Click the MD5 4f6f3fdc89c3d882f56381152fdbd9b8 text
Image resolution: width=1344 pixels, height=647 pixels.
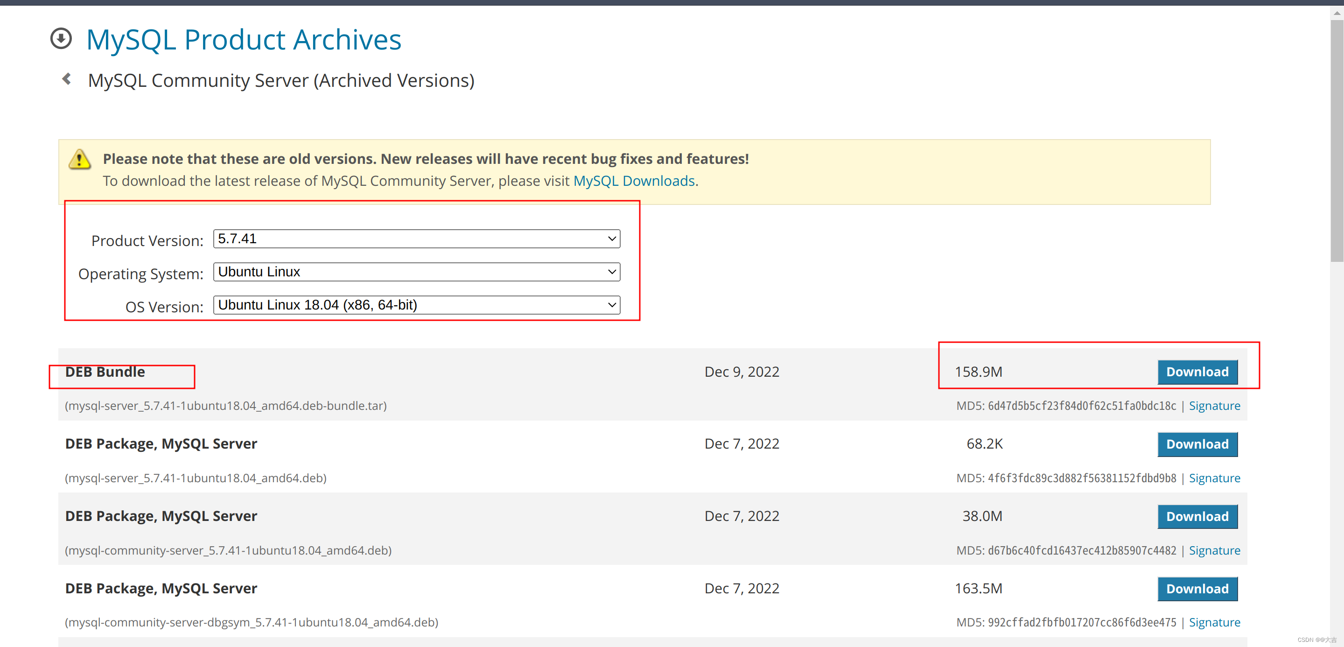pos(1066,478)
